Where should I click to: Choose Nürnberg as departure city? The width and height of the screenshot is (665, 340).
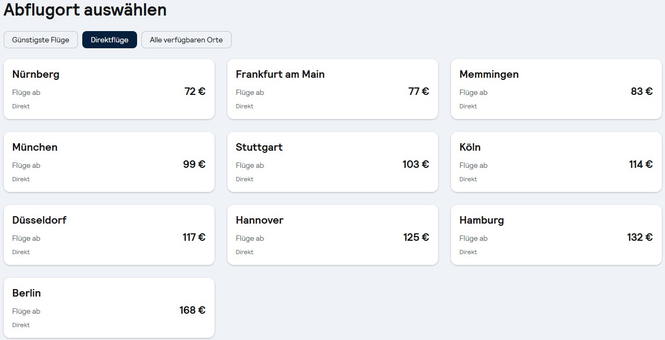[x=109, y=89]
